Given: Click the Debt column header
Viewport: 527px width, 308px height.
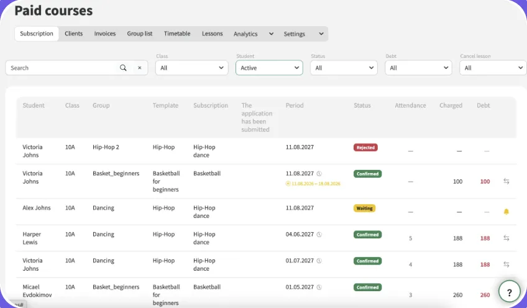Looking at the screenshot, I should [x=483, y=105].
